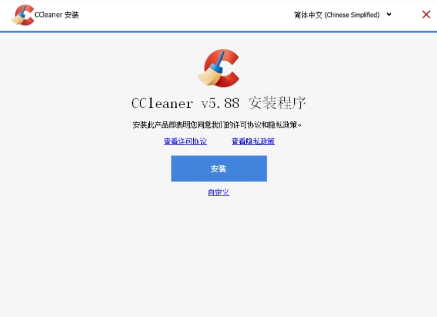Click the small CCleaner logo in title bar
Screen dimensions: 437x317
[23, 15]
